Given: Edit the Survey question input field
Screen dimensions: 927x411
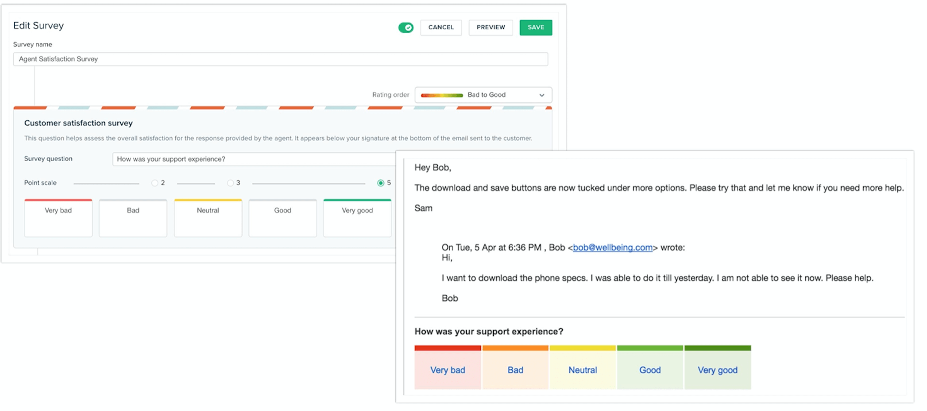Looking at the screenshot, I should point(254,159).
